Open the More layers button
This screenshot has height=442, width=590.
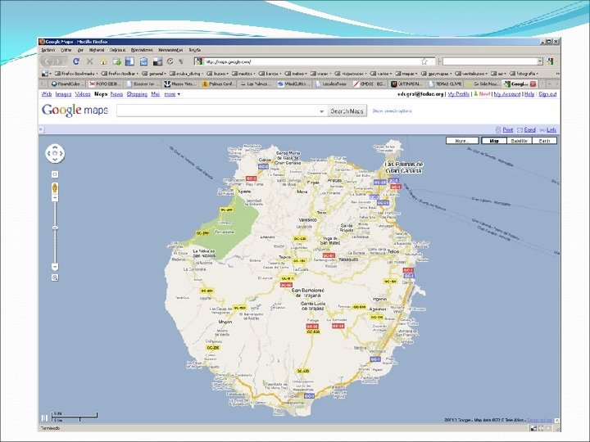(x=462, y=141)
